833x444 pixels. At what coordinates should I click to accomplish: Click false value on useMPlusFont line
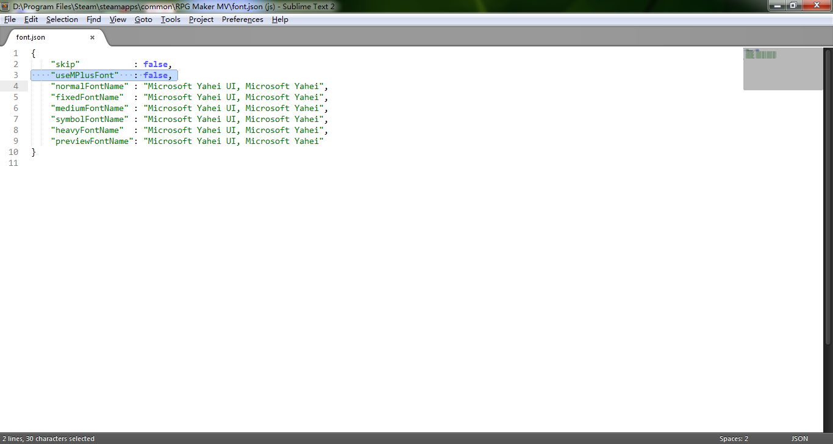pyautogui.click(x=156, y=75)
